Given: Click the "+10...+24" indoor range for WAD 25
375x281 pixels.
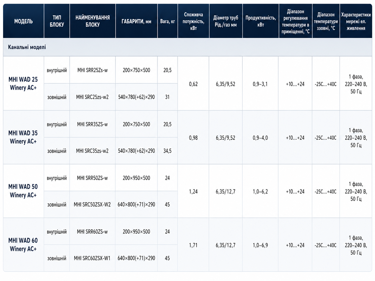Looking at the screenshot, I should pyautogui.click(x=295, y=84).
